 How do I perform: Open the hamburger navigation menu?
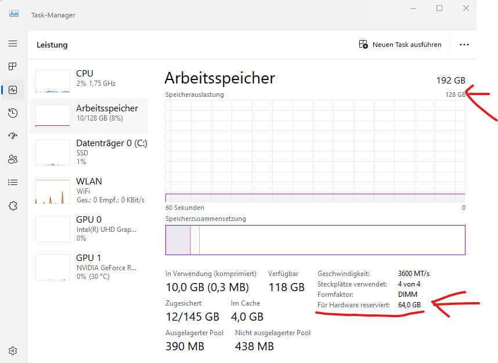13,43
